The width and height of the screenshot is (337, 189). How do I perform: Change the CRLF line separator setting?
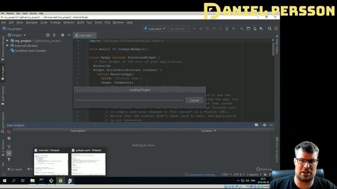click(226, 175)
